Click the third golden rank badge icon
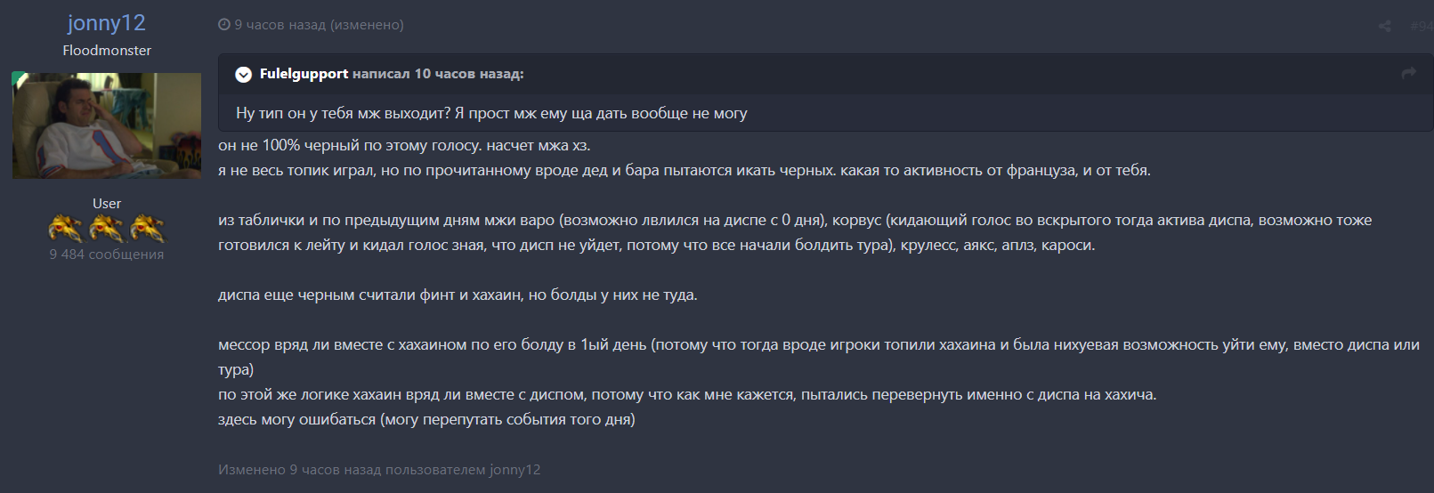The image size is (1434, 493). pyautogui.click(x=148, y=229)
